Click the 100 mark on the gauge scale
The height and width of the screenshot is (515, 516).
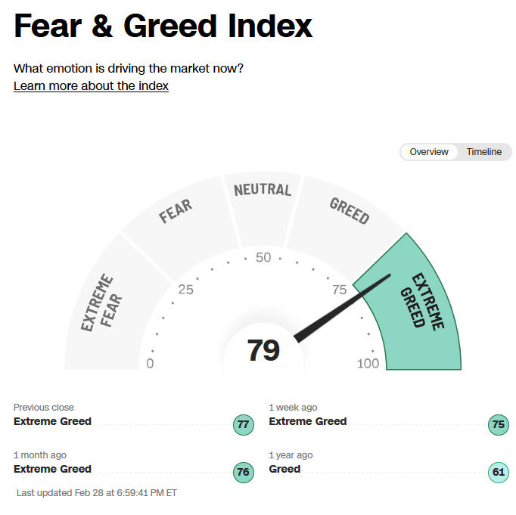pos(368,364)
